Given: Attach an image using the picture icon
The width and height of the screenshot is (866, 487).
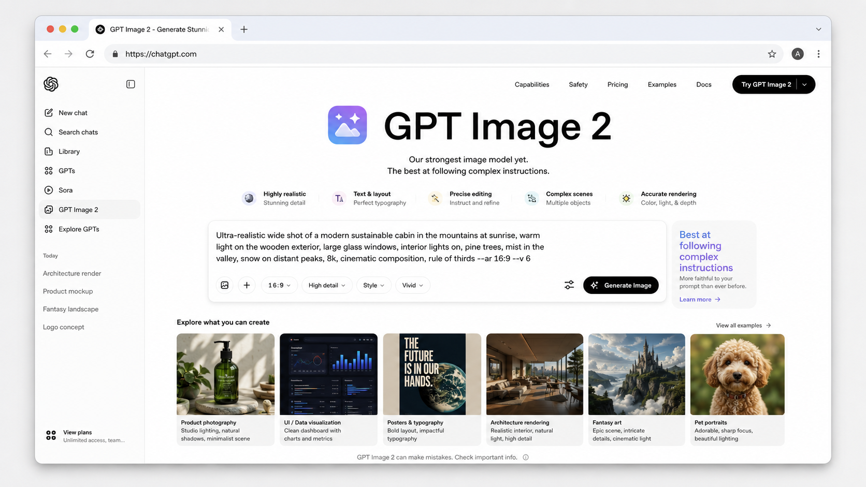Looking at the screenshot, I should pos(225,285).
